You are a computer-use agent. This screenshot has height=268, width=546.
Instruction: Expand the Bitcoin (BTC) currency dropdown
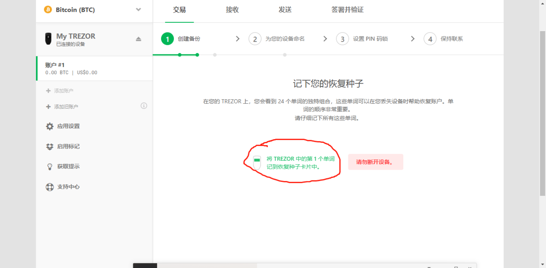(138, 10)
